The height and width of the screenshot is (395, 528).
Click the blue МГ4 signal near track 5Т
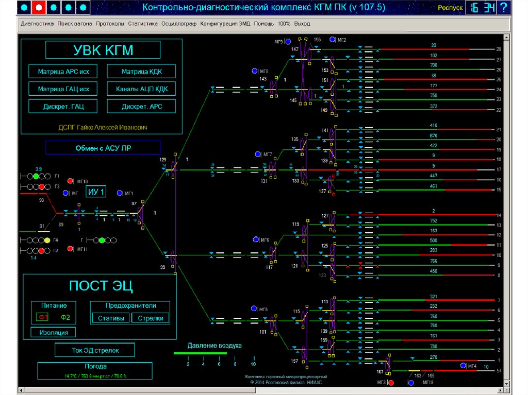click(463, 366)
